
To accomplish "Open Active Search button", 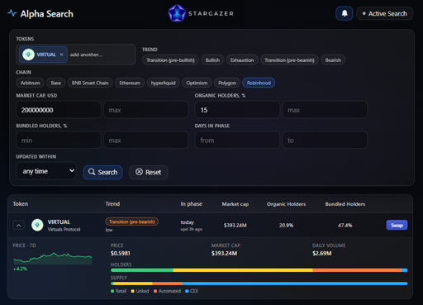I will (385, 13).
